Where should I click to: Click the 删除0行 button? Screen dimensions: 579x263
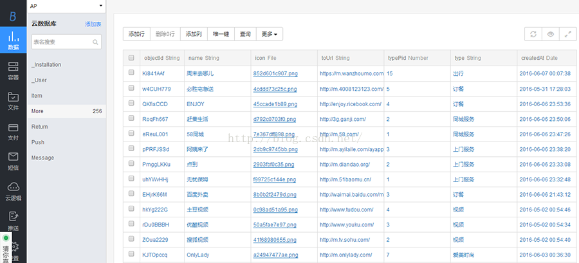165,34
